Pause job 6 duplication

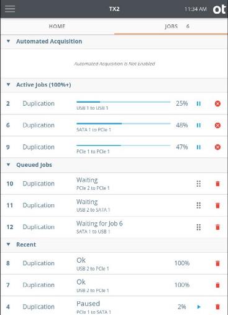click(x=199, y=125)
